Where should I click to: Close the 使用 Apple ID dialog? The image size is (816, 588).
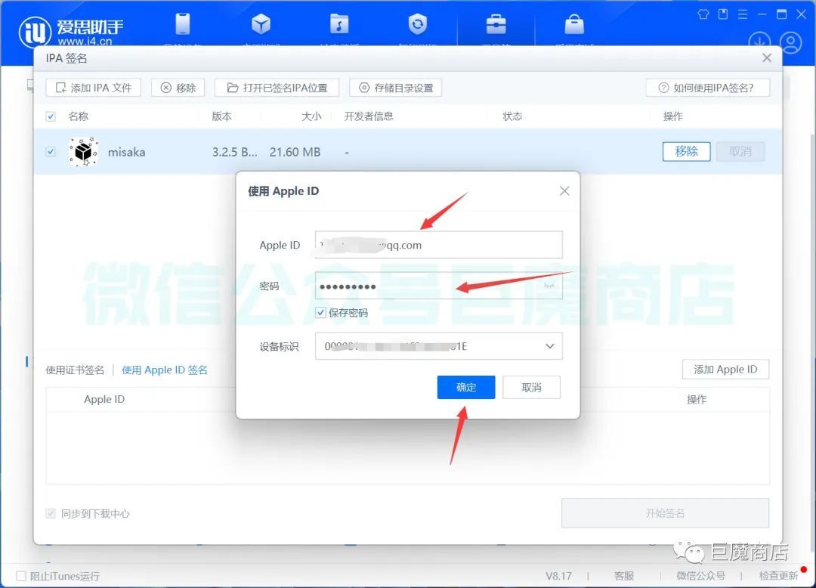pos(564,191)
